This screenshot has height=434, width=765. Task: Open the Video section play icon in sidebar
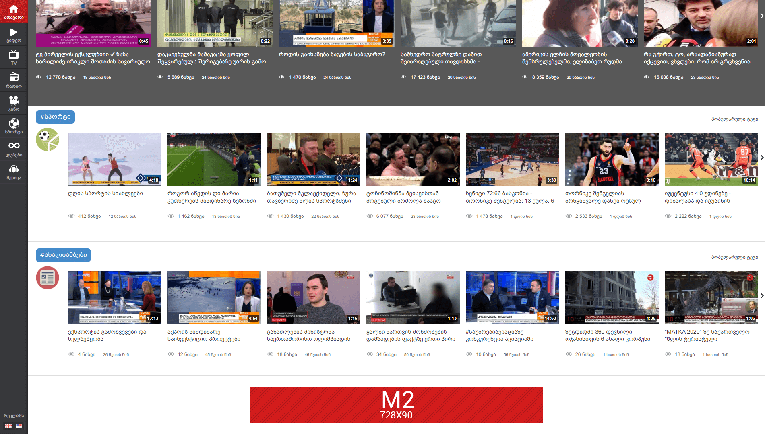[x=14, y=35]
